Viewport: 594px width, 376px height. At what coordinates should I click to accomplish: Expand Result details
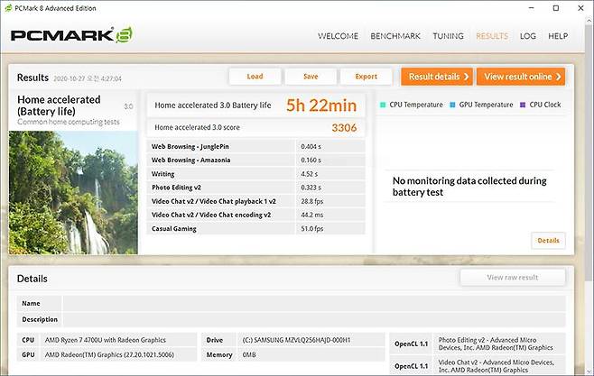click(x=436, y=77)
